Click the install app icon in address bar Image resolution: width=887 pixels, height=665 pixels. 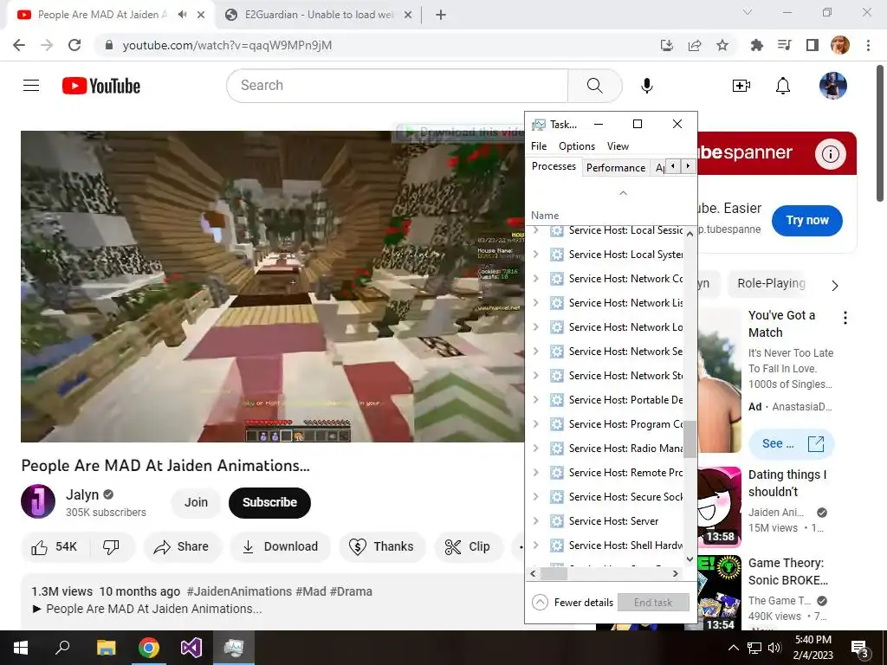tap(667, 45)
